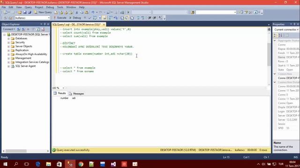Click the Database Engine Query icon
300x168 pixels.
56,13
